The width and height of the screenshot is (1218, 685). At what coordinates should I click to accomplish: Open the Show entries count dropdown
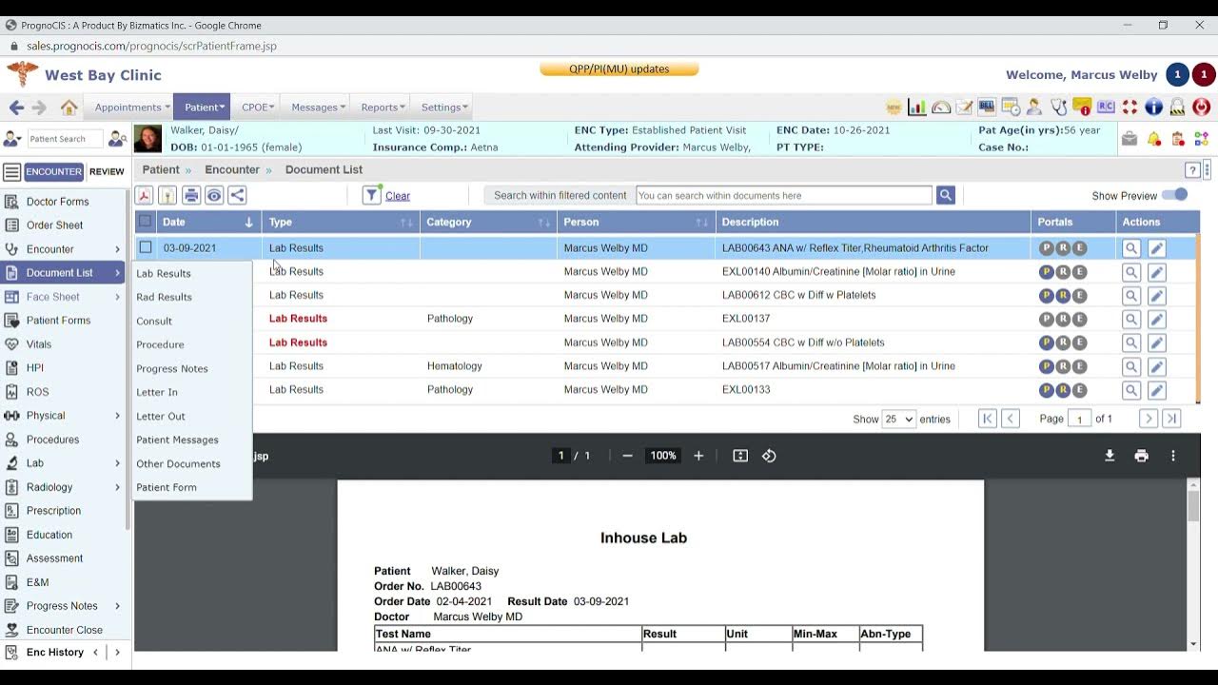pyautogui.click(x=898, y=419)
